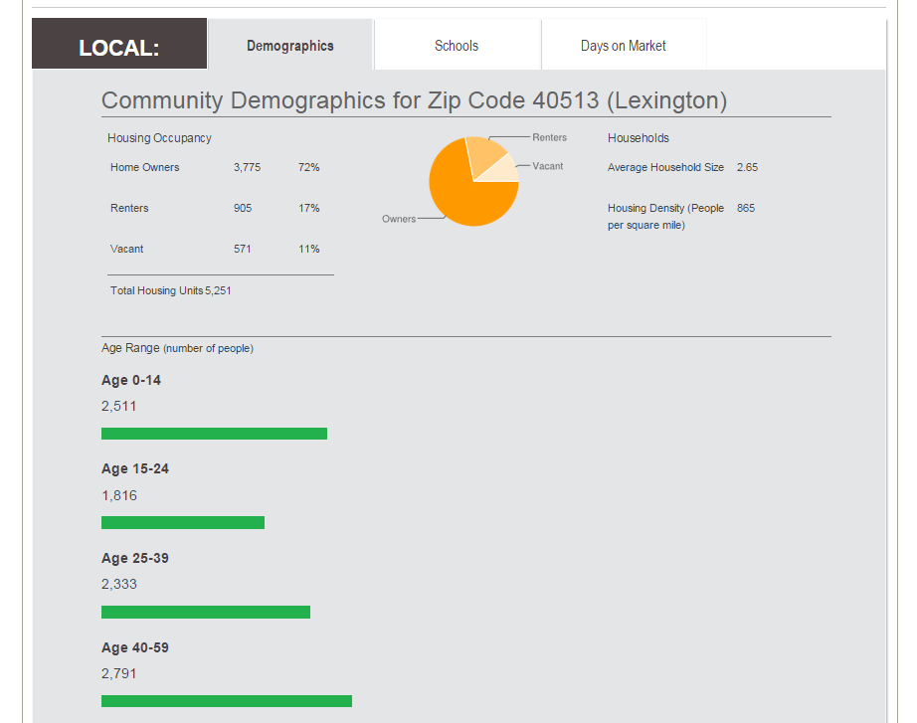
Task: Click the Age Range (number of people) heading
Action: (177, 348)
